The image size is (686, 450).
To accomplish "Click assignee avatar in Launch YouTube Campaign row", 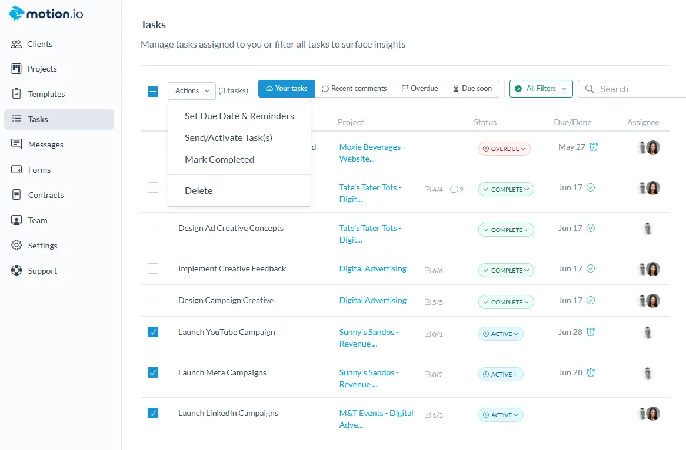I will (x=648, y=333).
